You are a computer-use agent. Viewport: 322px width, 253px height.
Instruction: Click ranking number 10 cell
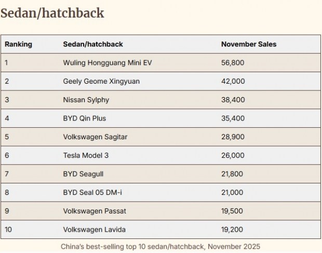[x=8, y=230]
